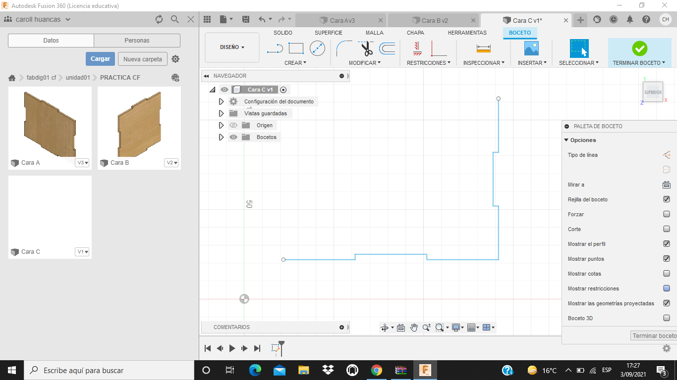The image size is (677, 380).
Task: Expand the Bocetos tree node
Action: click(x=222, y=137)
